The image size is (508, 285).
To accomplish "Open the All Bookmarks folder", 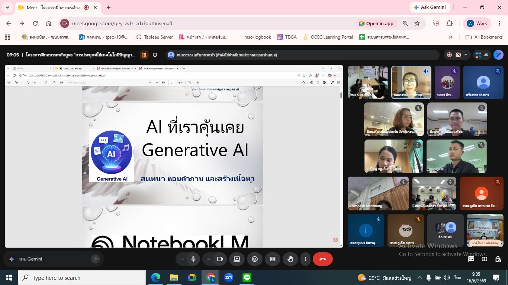I will click(484, 37).
